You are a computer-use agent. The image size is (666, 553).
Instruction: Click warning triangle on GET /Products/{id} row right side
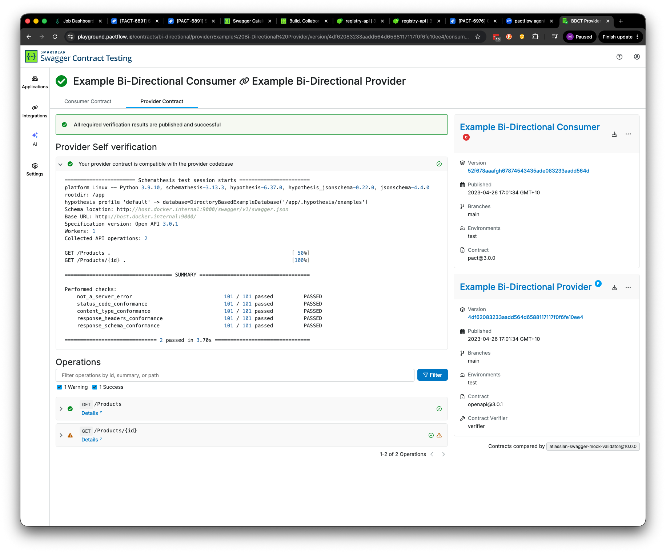pos(439,435)
